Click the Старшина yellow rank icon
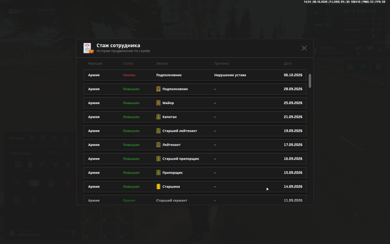 point(159,187)
